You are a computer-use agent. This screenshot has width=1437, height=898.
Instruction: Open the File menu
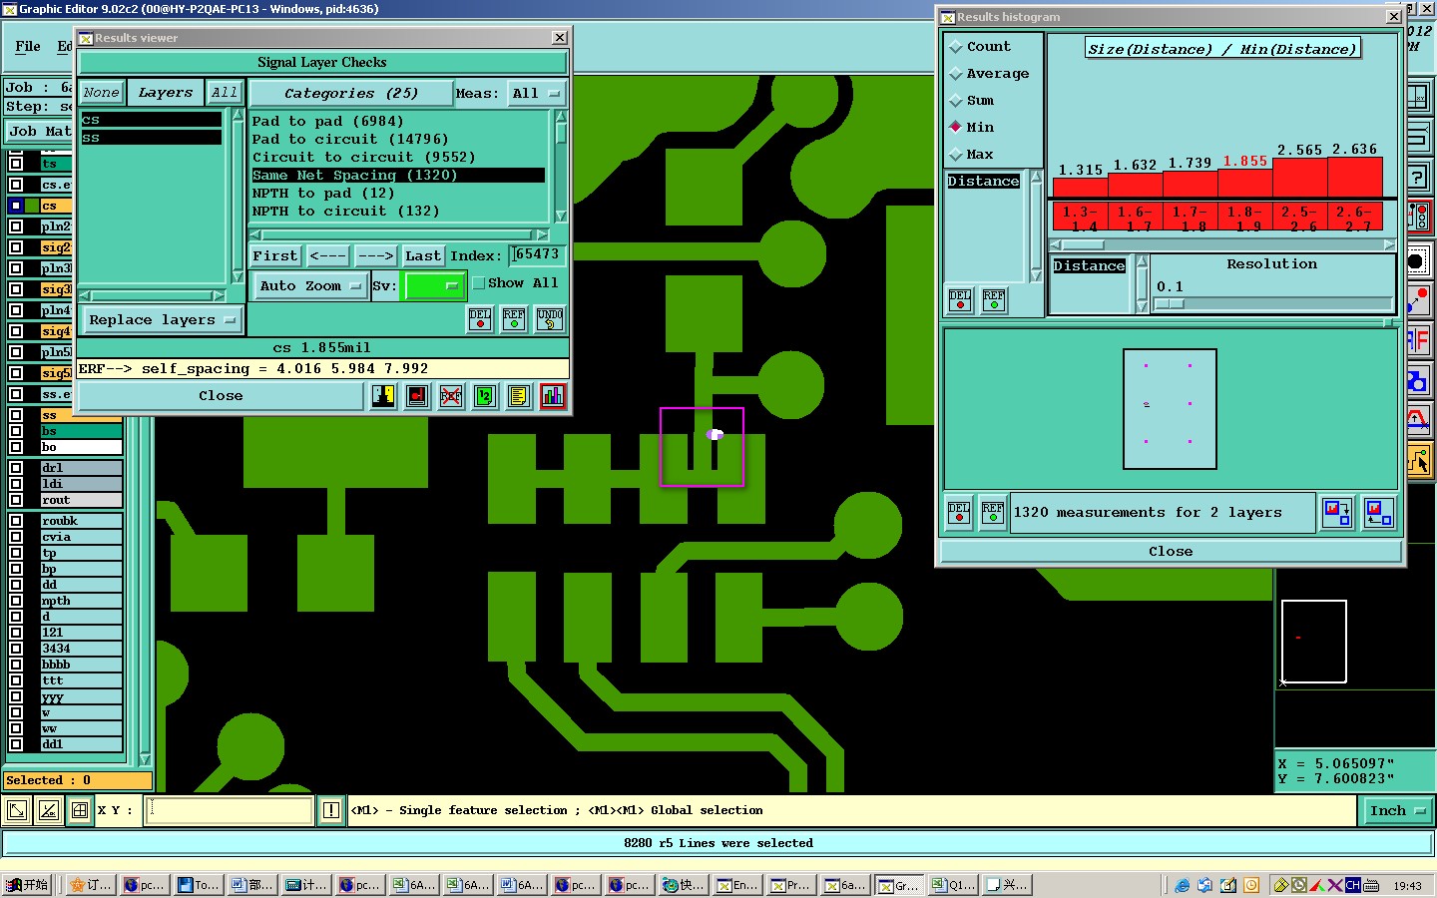[28, 46]
